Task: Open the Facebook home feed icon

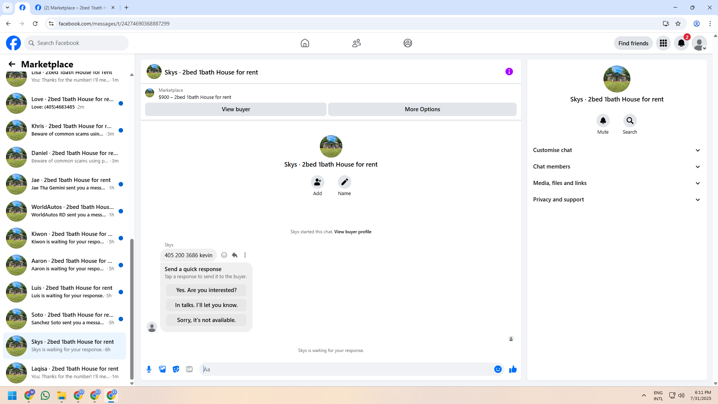Action: [x=305, y=43]
